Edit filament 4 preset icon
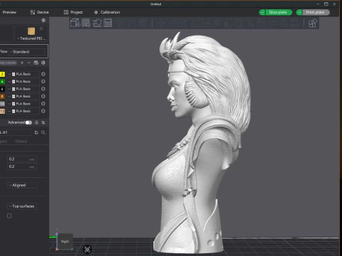Screen dimensions: 342x256 click(43, 81)
